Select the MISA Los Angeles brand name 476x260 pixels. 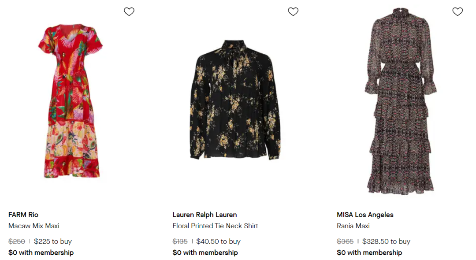[365, 215]
